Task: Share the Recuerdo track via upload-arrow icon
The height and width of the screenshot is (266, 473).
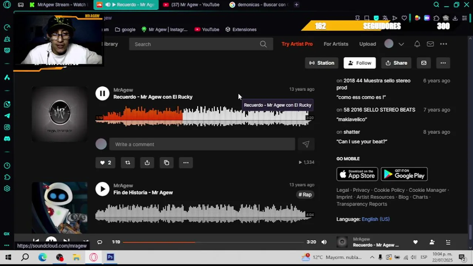Action: click(147, 163)
